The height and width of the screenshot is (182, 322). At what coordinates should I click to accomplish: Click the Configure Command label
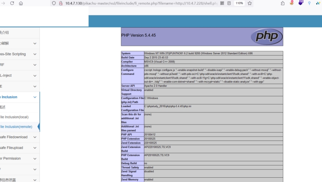[127, 72]
